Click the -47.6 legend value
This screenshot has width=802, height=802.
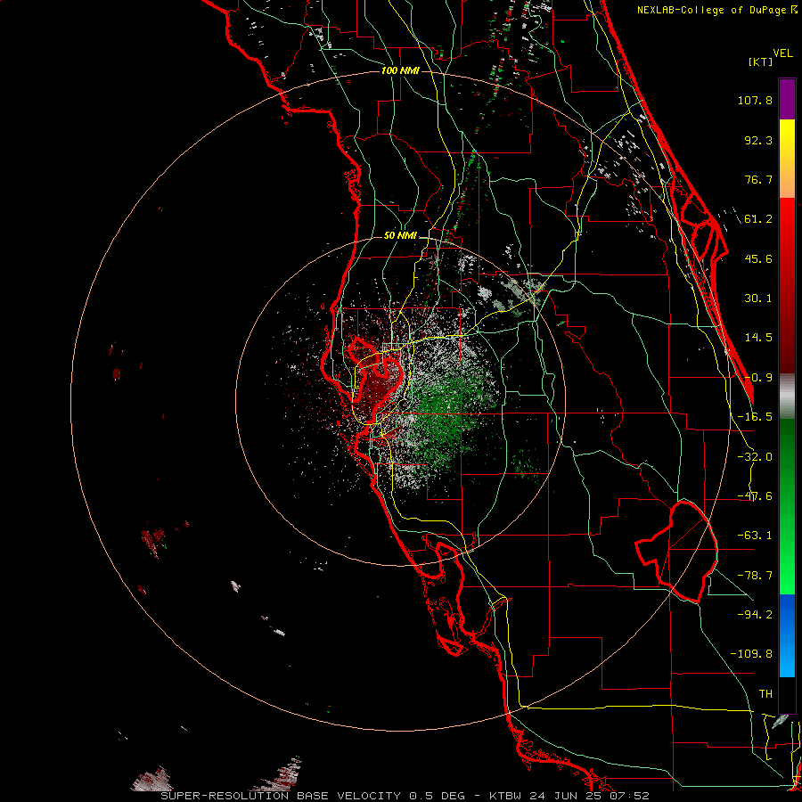pos(755,496)
